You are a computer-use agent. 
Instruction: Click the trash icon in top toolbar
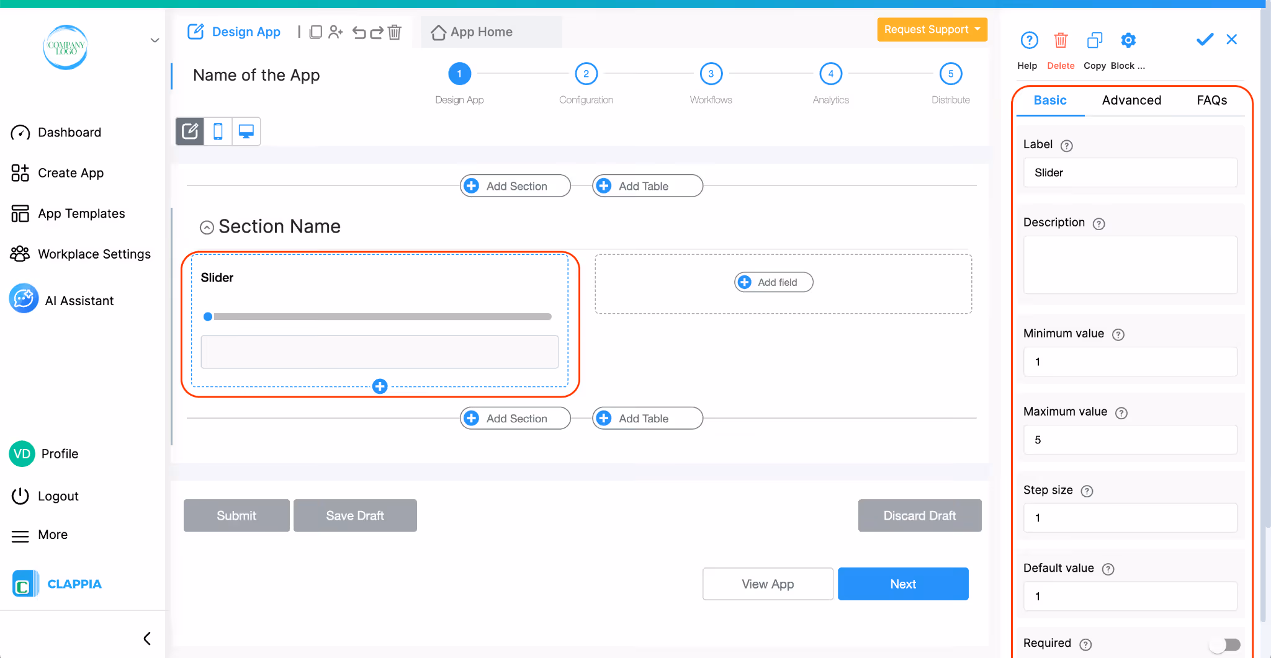[x=395, y=32]
